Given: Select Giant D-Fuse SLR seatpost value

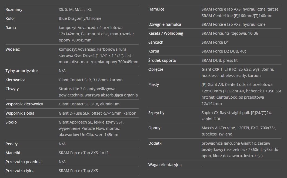Looking at the screenshot, I should [97, 113].
